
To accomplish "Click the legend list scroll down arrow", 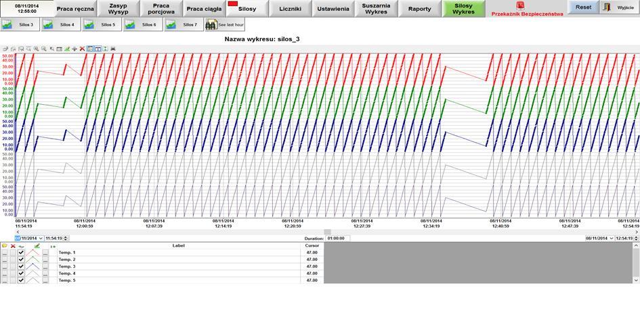I will [637, 281].
